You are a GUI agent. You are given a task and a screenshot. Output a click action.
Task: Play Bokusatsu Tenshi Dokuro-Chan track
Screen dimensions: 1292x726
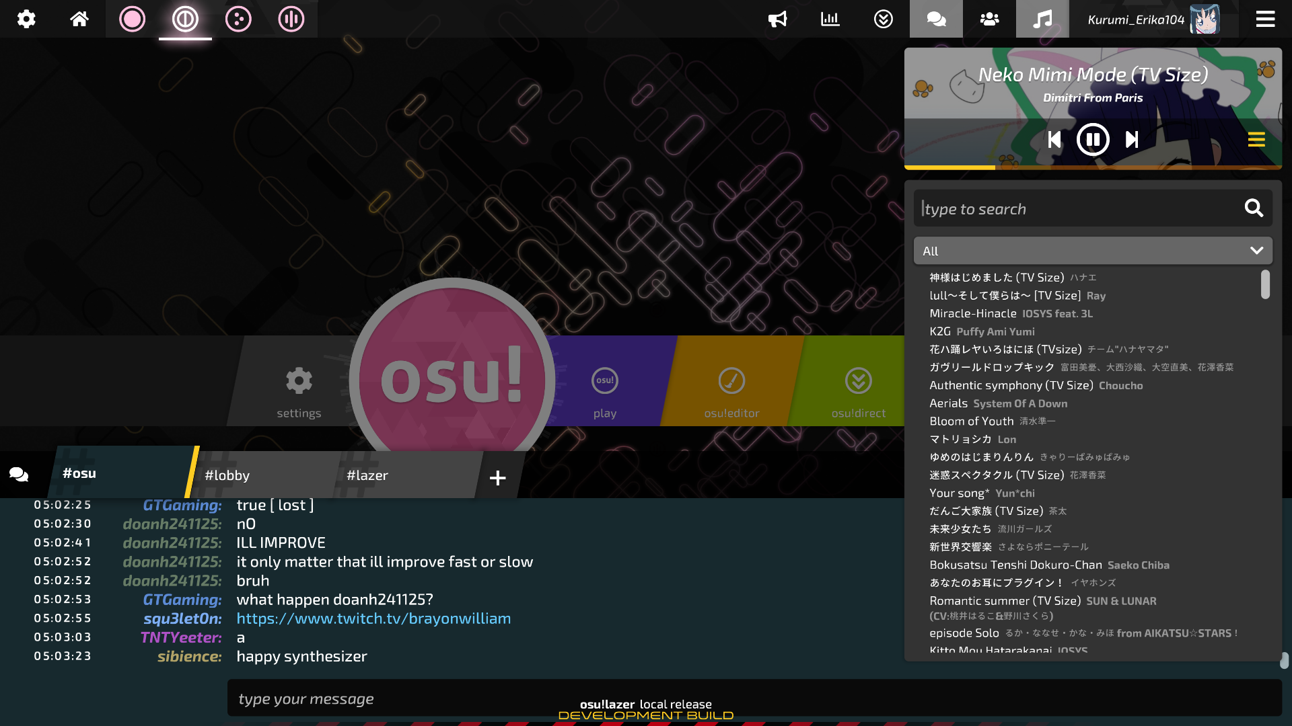[x=1049, y=565]
